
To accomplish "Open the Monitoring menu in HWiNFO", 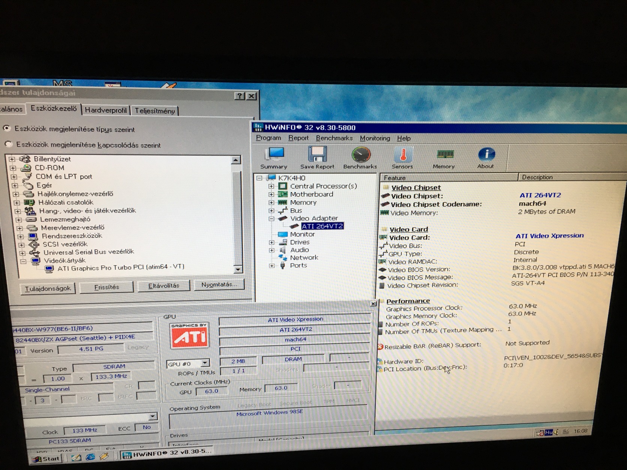I will 375,138.
